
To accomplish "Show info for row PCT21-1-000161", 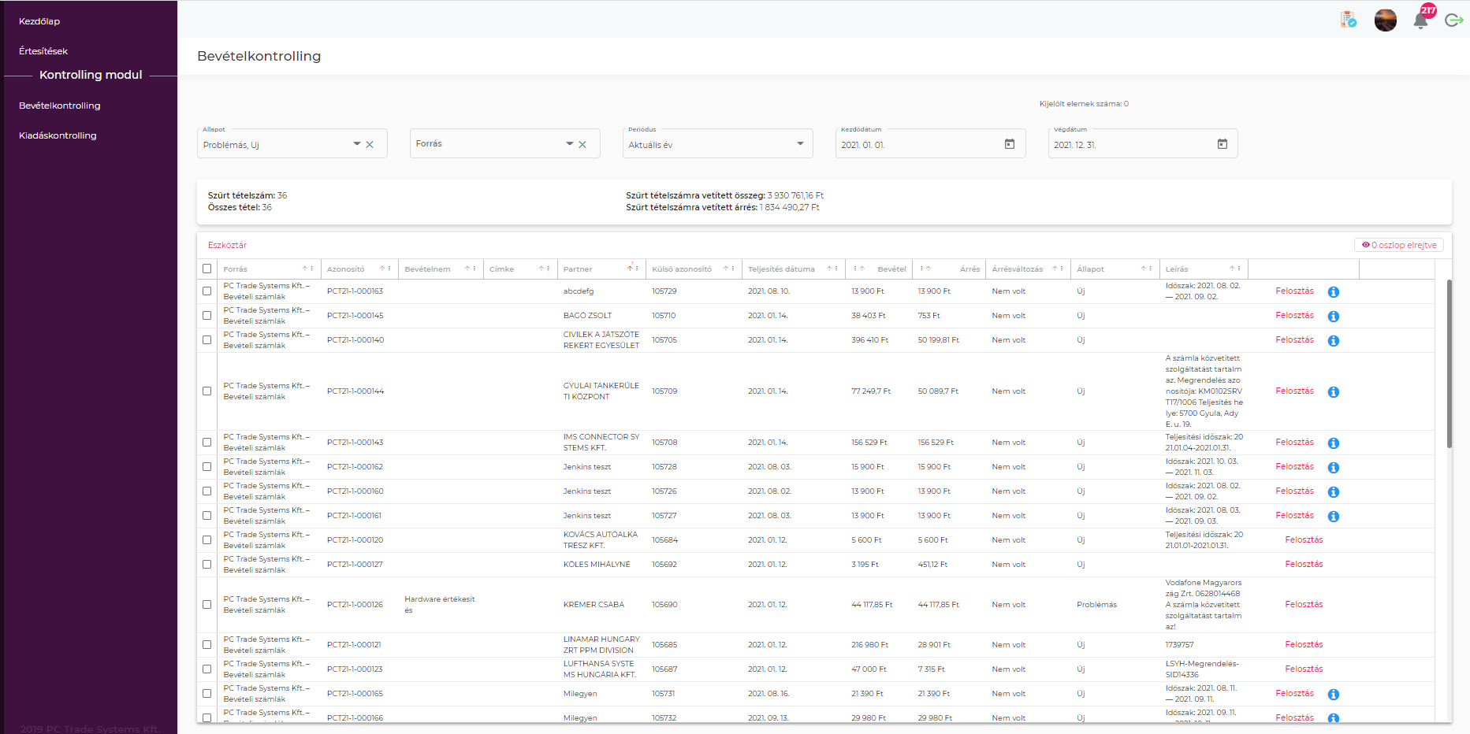I will click(x=1334, y=517).
